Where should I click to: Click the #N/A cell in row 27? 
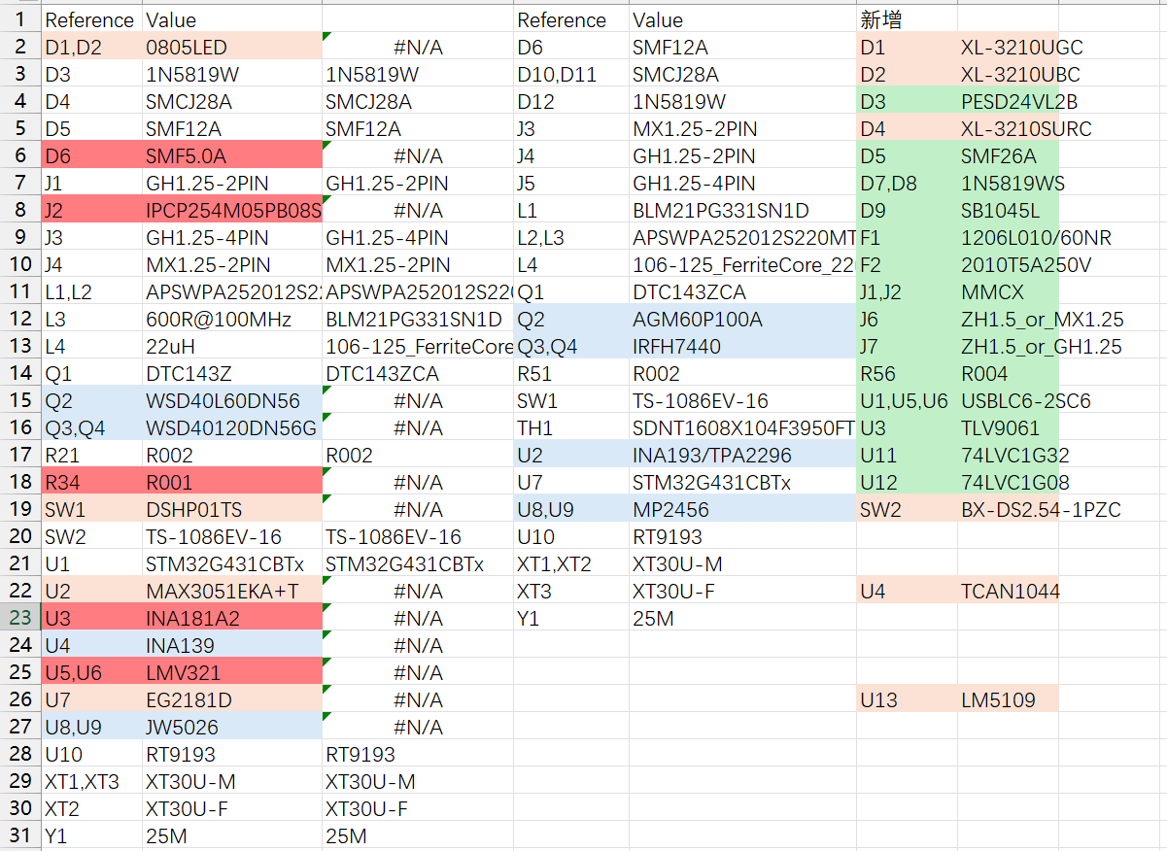(418, 727)
